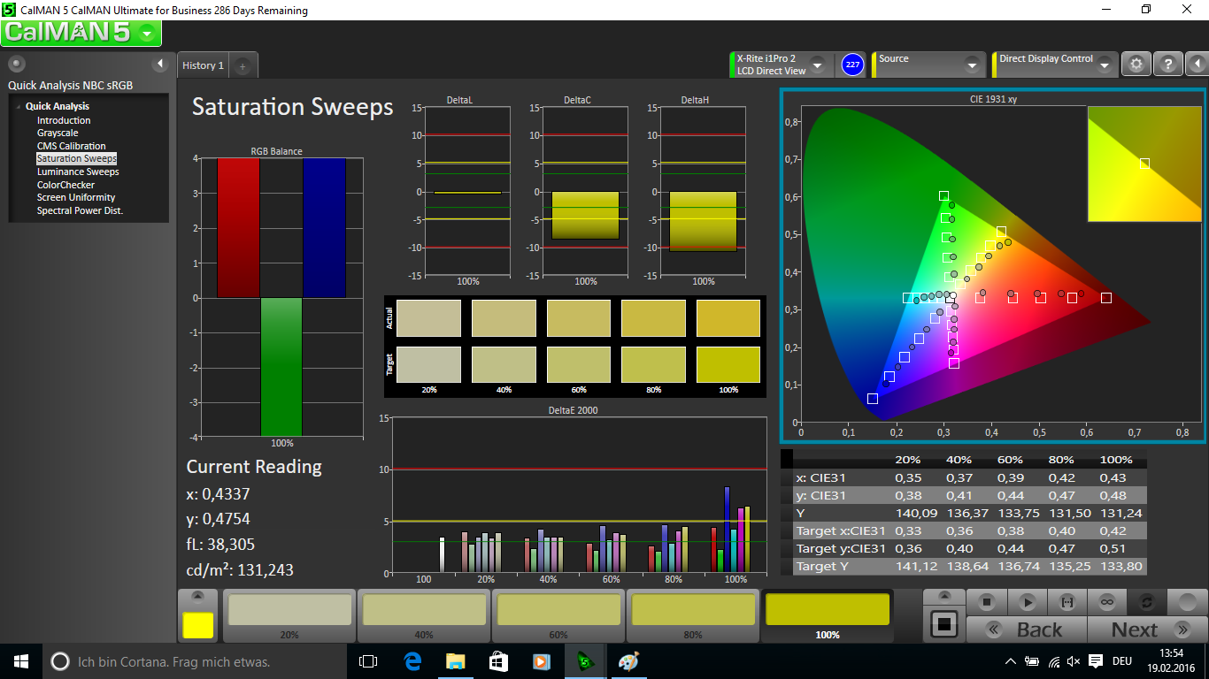
Task: Click the question mark help icon
Action: point(1167,65)
